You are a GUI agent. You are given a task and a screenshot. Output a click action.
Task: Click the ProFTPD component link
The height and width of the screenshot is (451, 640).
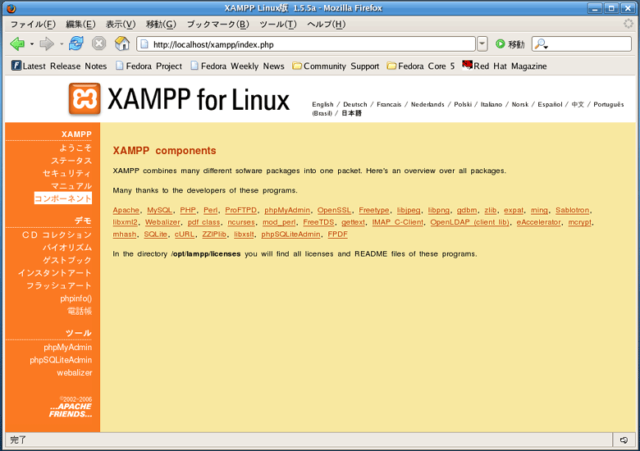240,210
